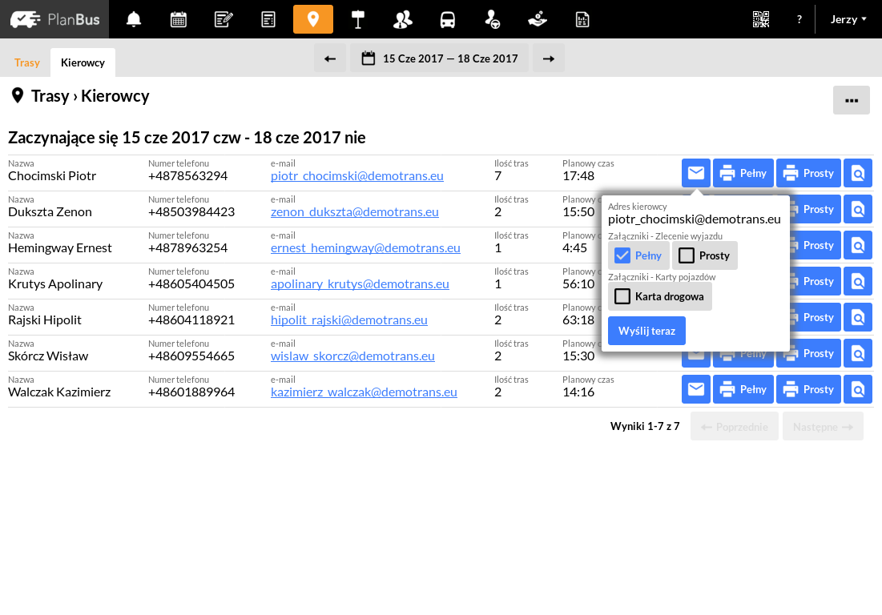This screenshot has height=615, width=882.
Task: Check the Karta drogowa checkbox
Action: (622, 296)
